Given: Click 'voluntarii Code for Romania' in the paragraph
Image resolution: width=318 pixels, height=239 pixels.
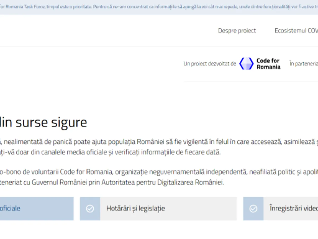Looking at the screenshot, I should 77,172.
